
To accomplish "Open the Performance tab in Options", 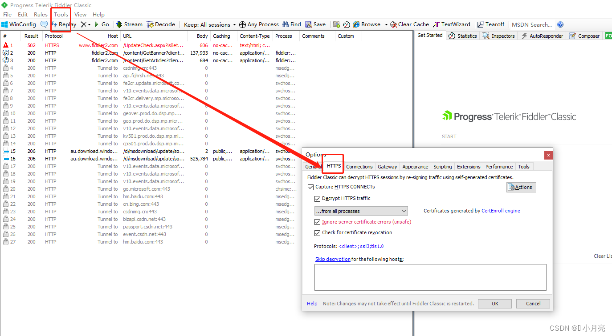I will click(x=499, y=167).
